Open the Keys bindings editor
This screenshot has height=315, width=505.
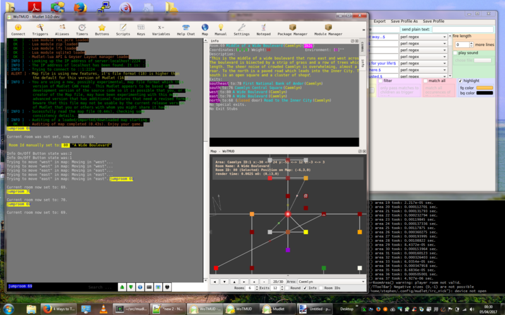click(141, 30)
